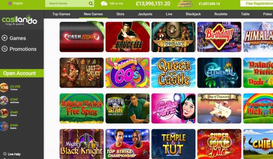This screenshot has height=159, width=273.
Task: Click the Free Registration button
Action: point(257,4)
